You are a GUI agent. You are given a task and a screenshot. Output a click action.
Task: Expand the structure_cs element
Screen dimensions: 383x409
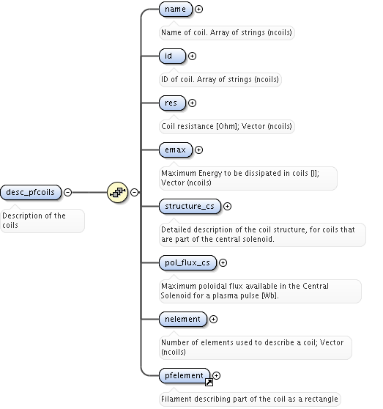[227, 206]
